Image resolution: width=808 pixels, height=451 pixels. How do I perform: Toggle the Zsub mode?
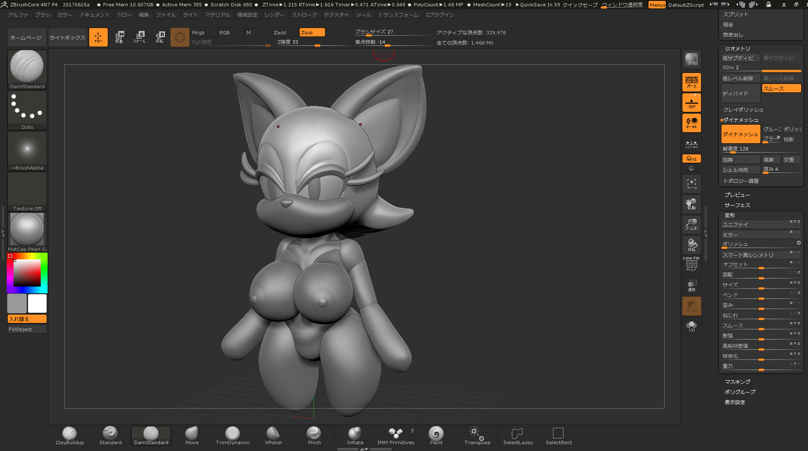pos(312,33)
